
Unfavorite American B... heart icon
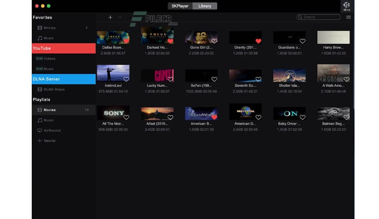click(214, 117)
